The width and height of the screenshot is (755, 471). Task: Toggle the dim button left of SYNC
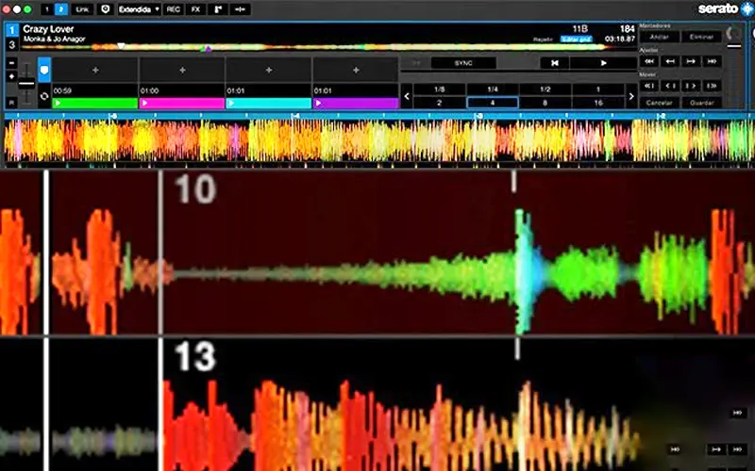pyautogui.click(x=415, y=63)
